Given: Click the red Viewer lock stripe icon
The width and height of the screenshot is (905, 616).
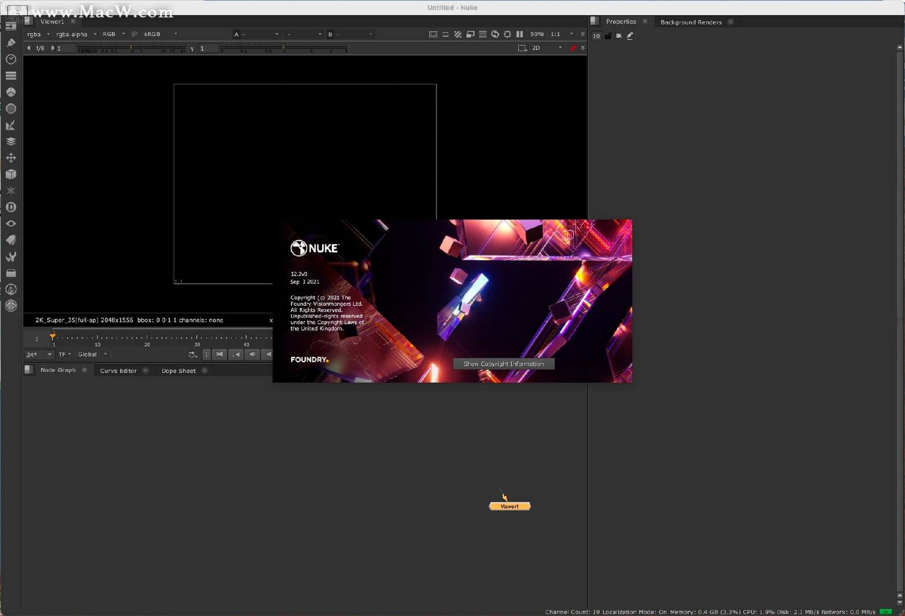Looking at the screenshot, I should tap(573, 48).
